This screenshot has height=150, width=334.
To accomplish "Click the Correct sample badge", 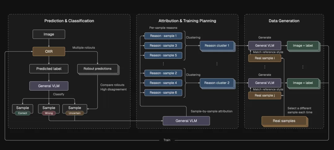I will tap(23, 113).
